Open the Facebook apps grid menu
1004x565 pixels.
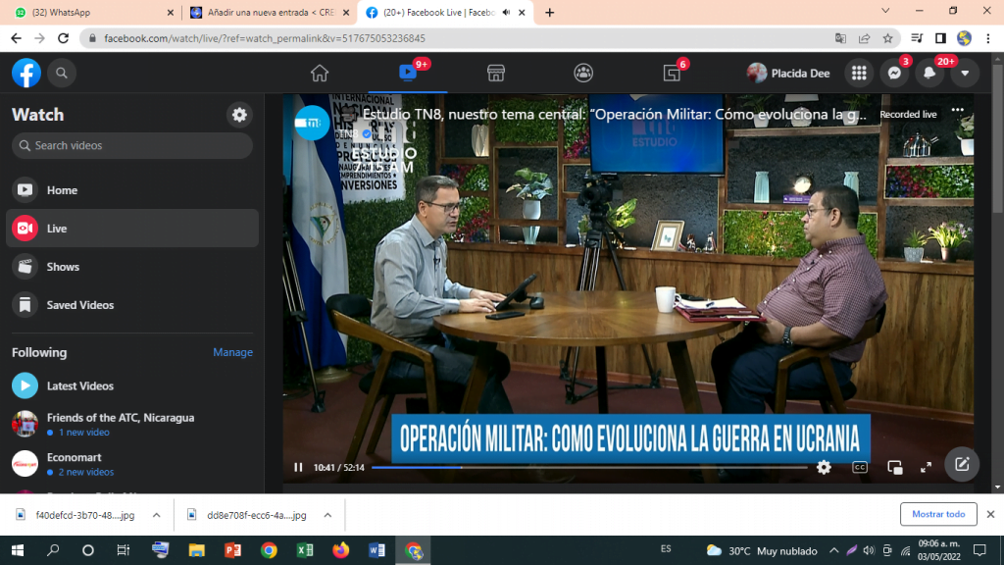tap(859, 73)
